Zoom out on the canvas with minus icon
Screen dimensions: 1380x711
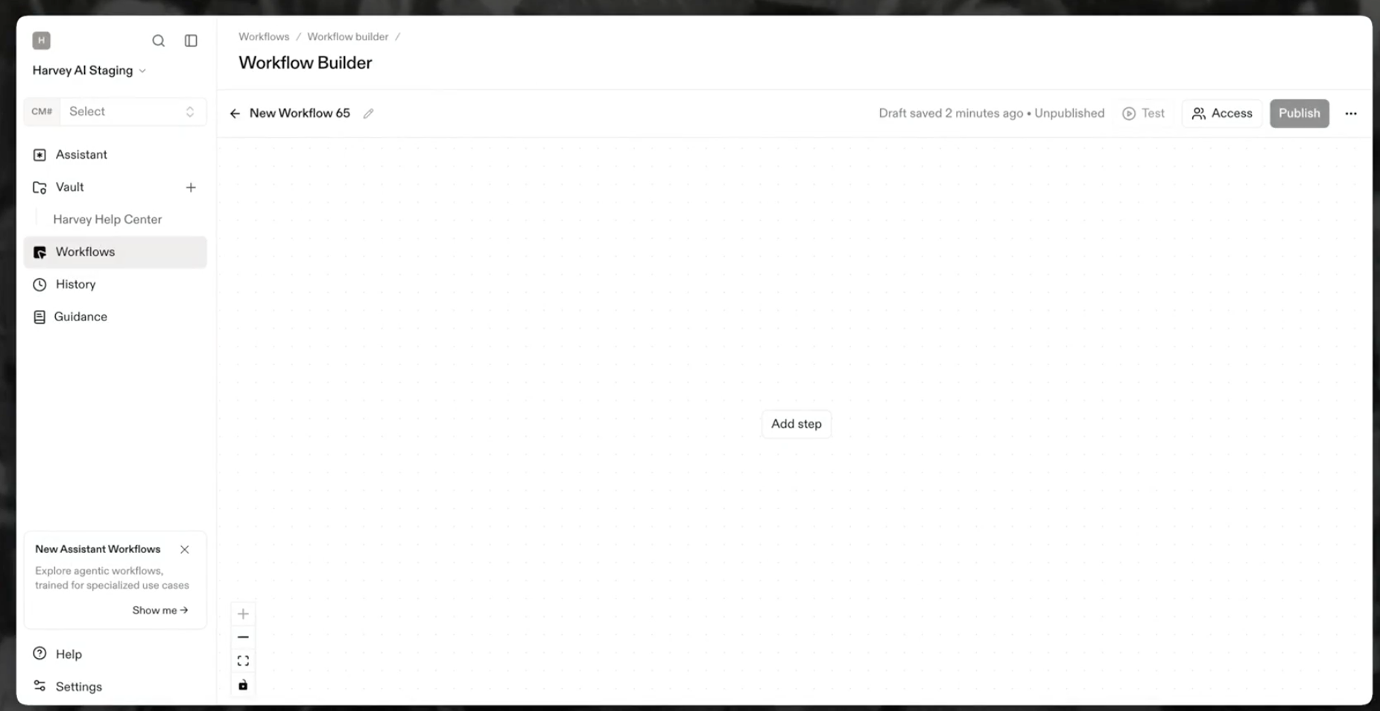point(243,637)
